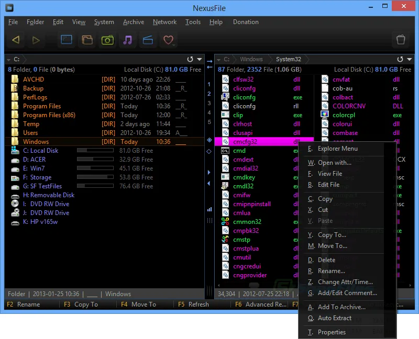Refresh the right System32 panel reload icon

[400, 59]
